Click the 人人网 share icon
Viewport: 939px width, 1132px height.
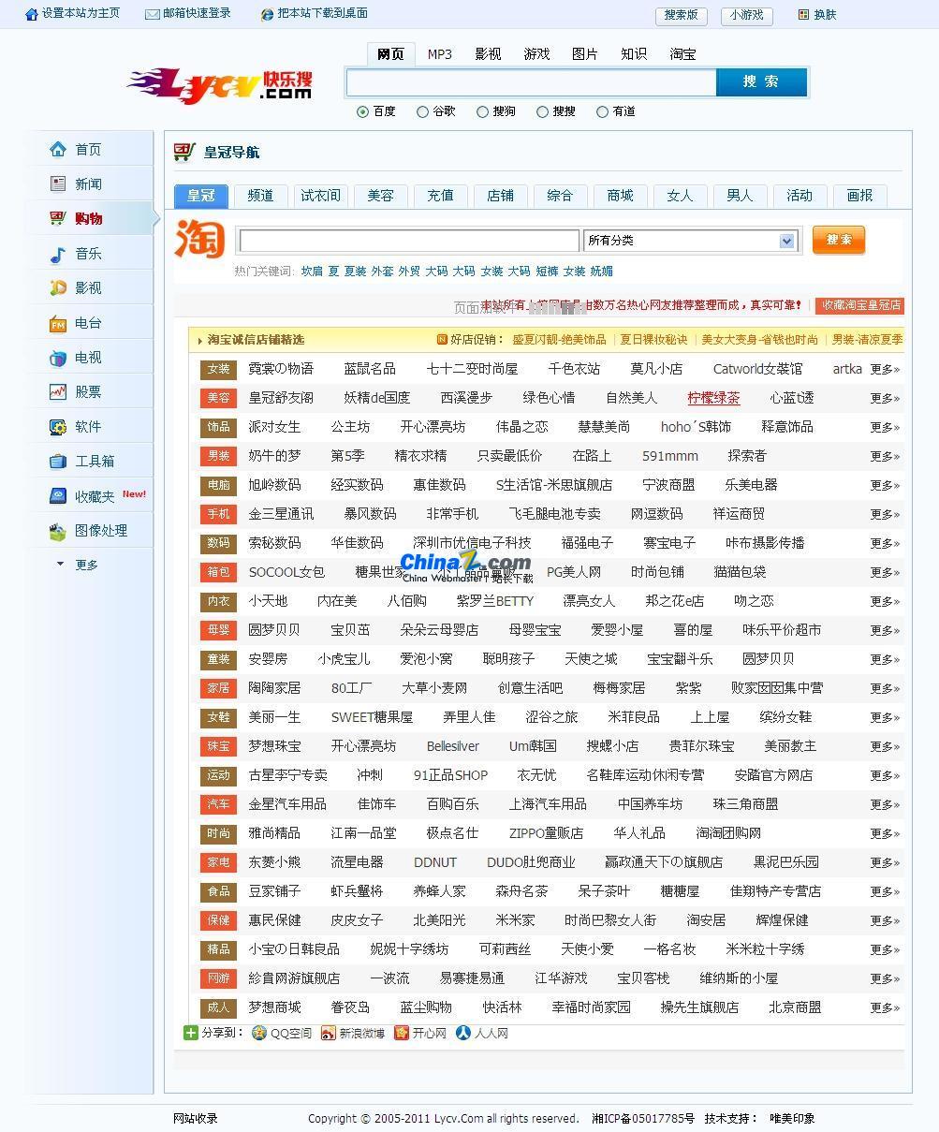(x=463, y=1033)
